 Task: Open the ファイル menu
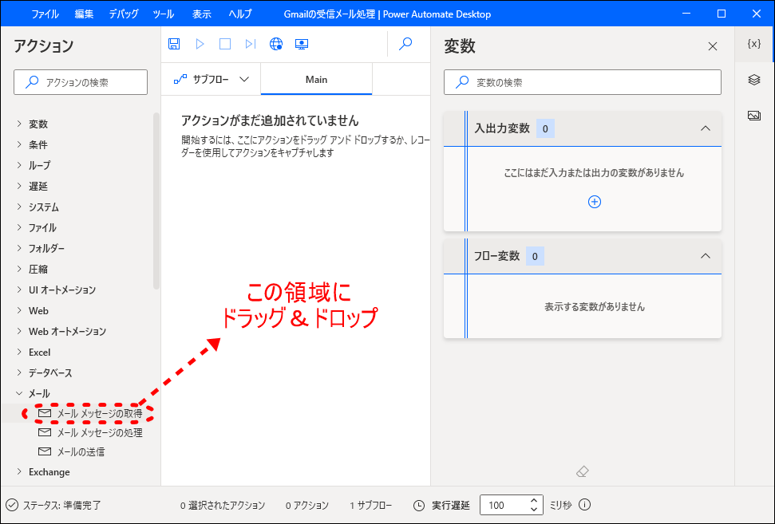click(x=45, y=14)
